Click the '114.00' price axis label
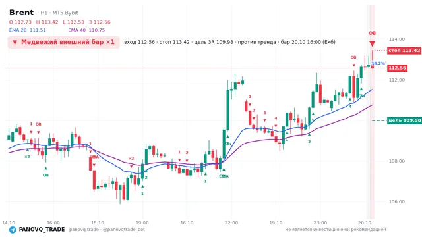 397,39
